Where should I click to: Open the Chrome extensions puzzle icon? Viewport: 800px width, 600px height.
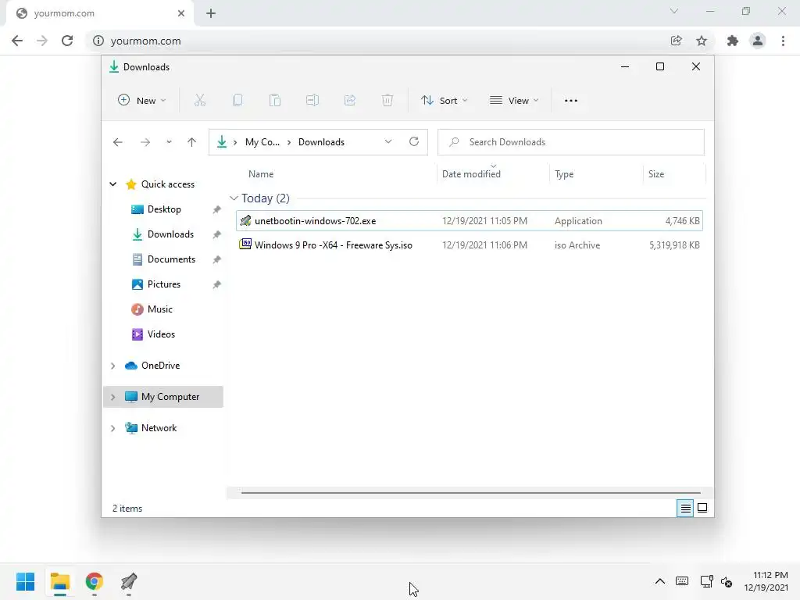pyautogui.click(x=733, y=41)
